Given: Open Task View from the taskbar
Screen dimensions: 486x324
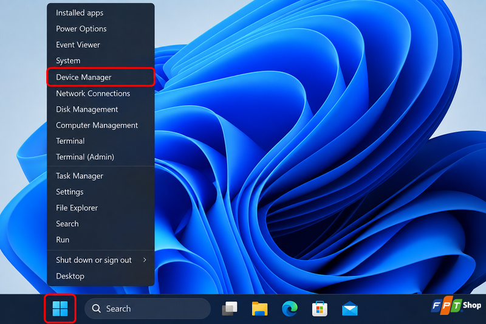Looking at the screenshot, I should tap(230, 308).
